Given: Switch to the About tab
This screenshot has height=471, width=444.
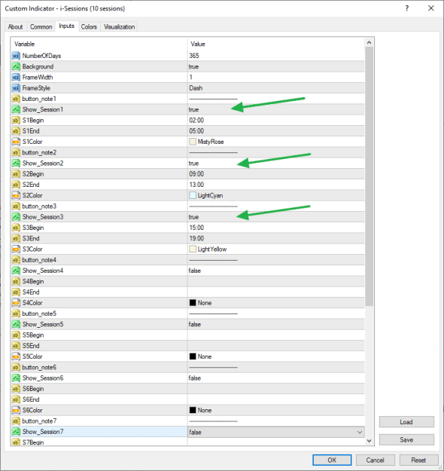Looking at the screenshot, I should (x=15, y=26).
